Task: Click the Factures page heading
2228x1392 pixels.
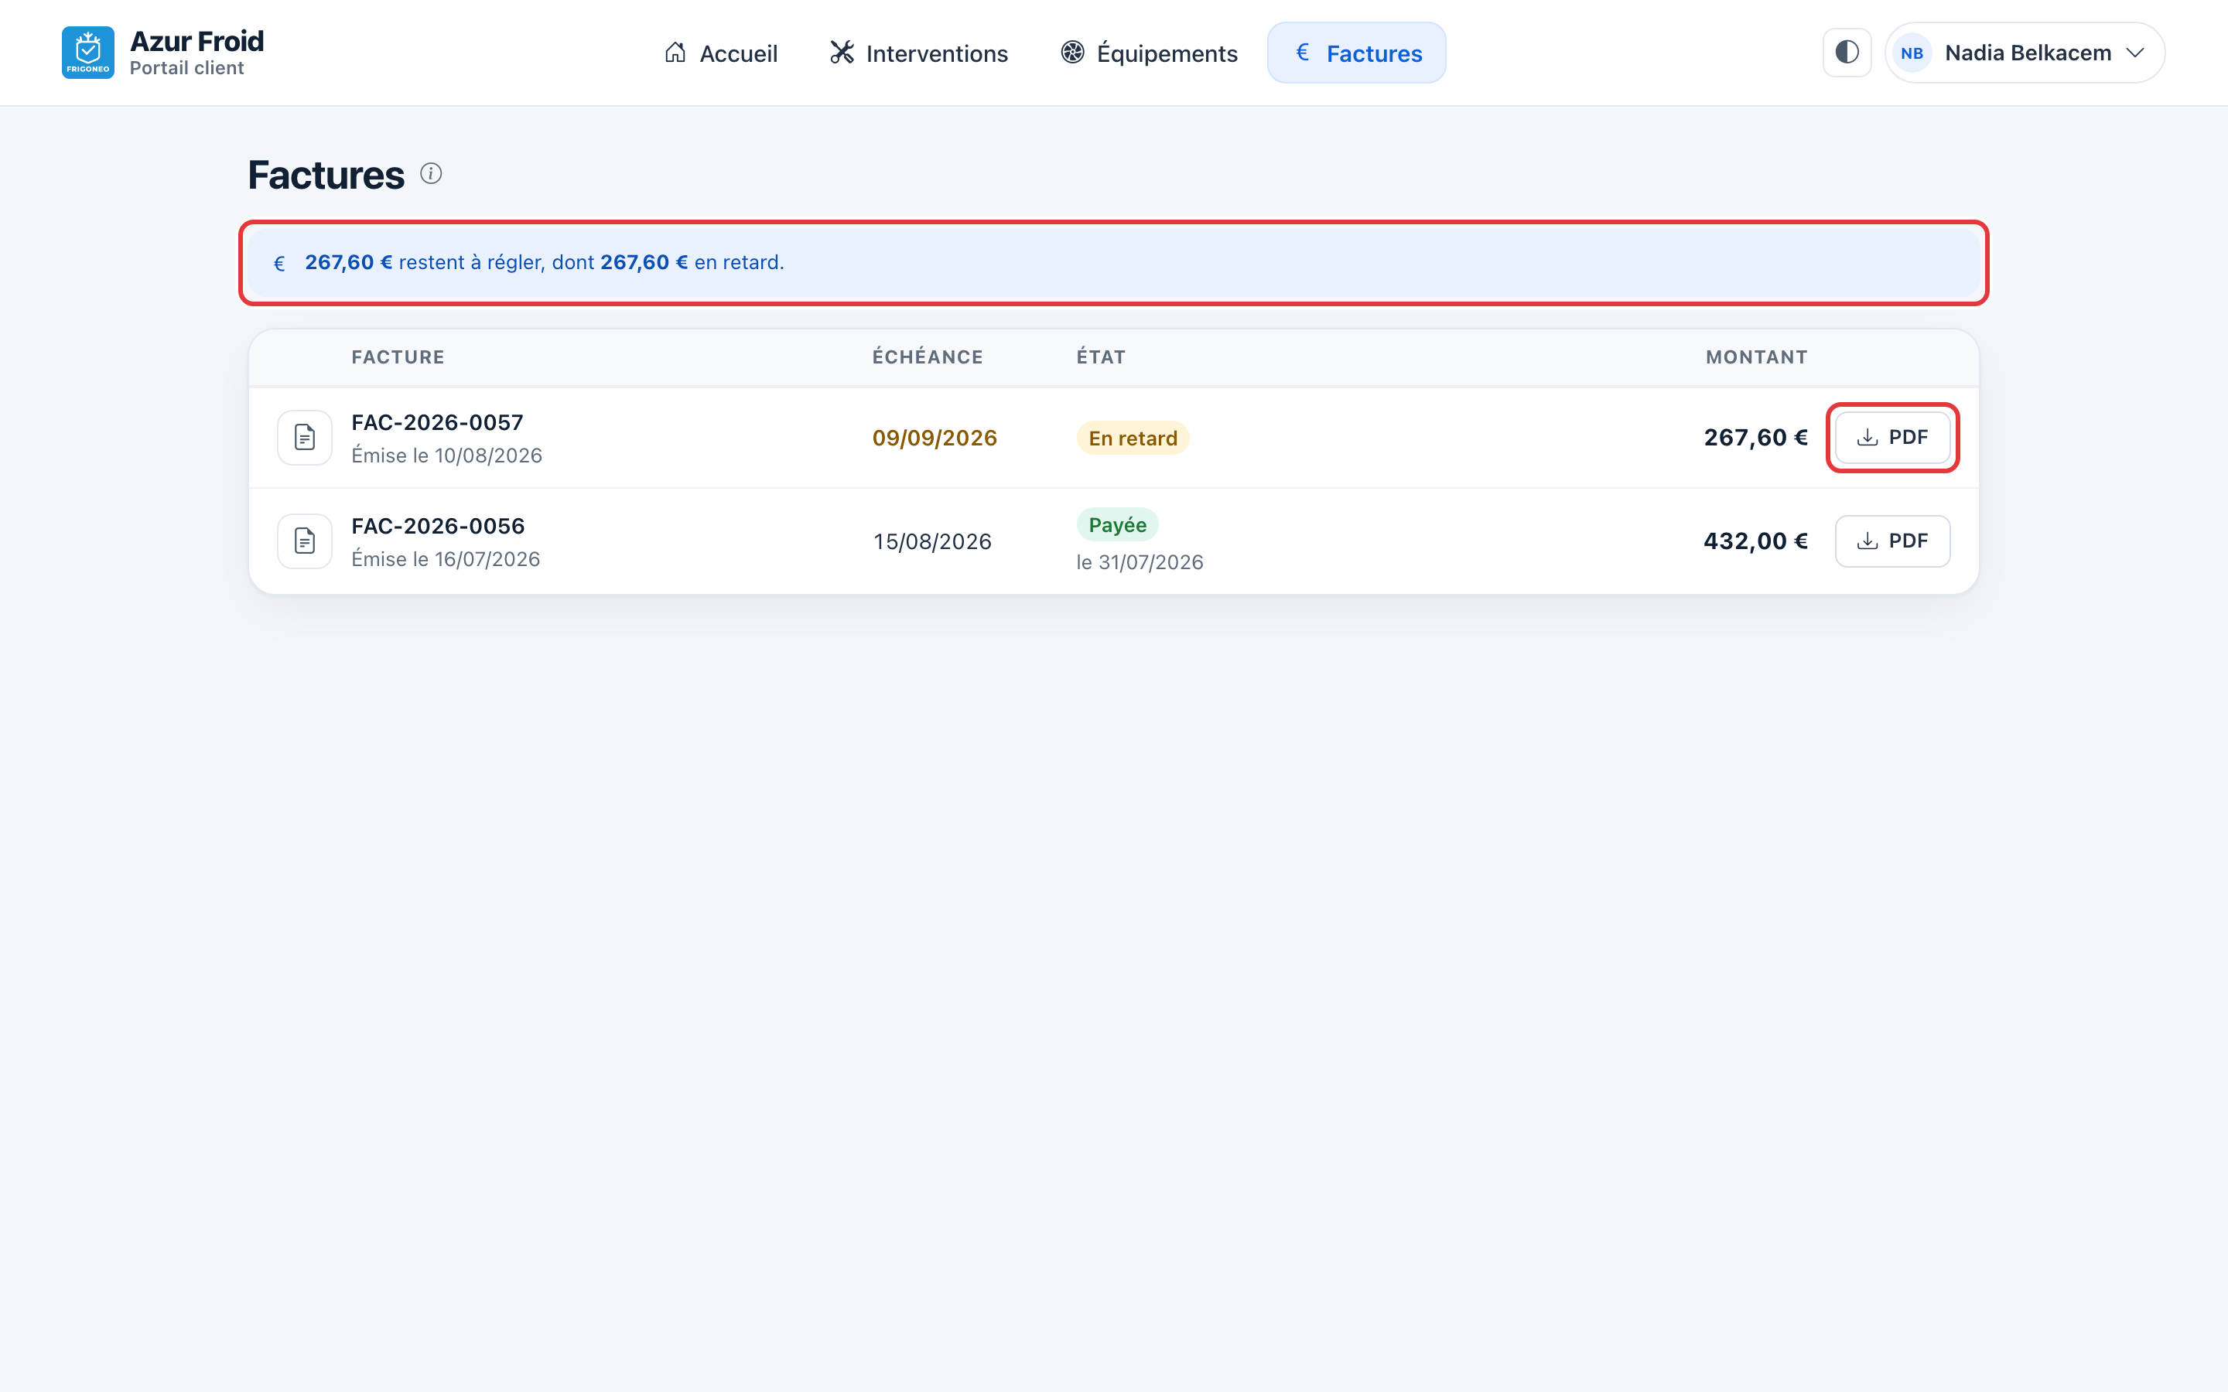Action: pyautogui.click(x=326, y=175)
